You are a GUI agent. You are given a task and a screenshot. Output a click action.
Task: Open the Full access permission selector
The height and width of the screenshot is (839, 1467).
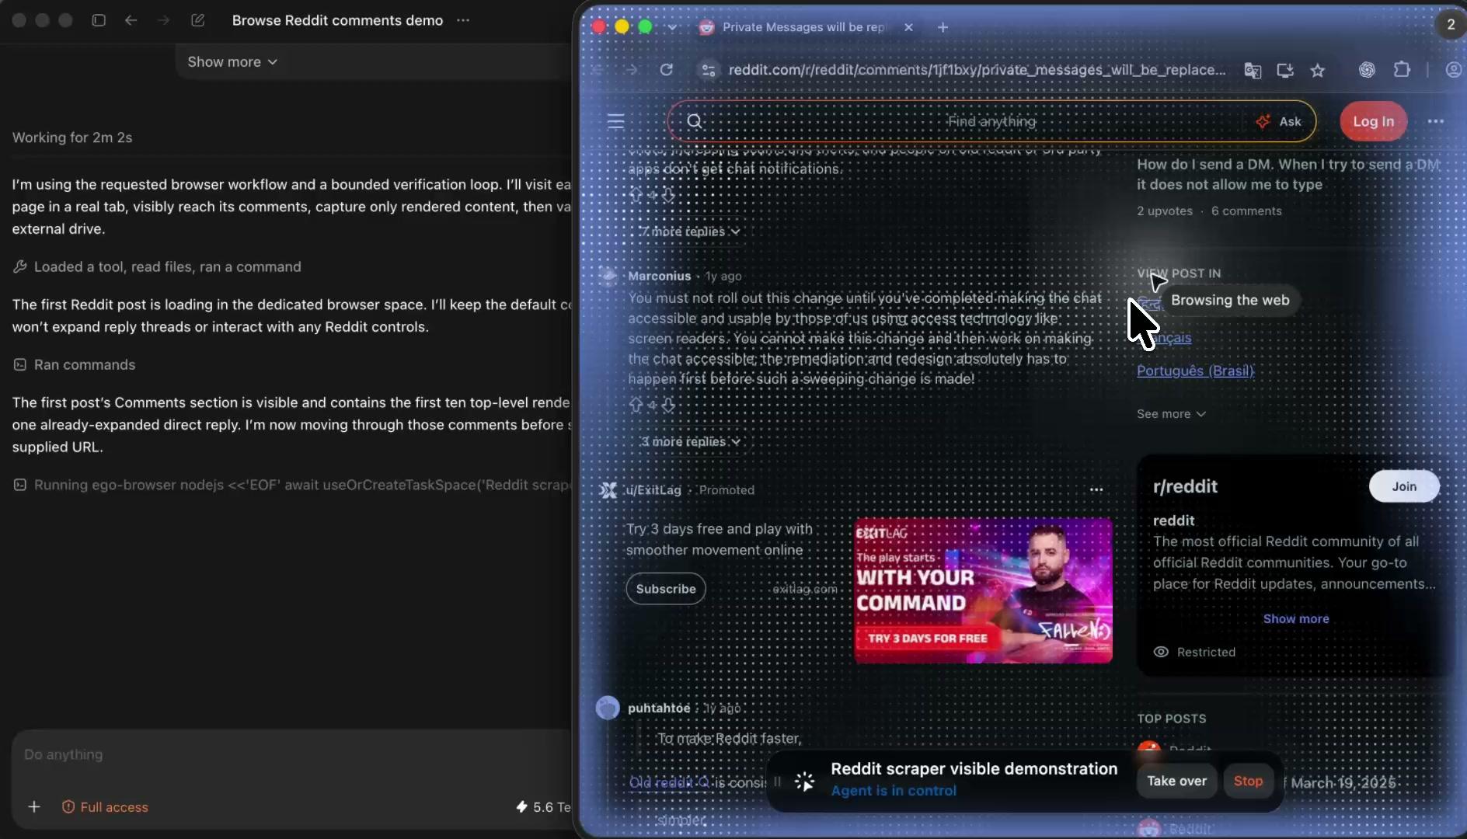[105, 807]
